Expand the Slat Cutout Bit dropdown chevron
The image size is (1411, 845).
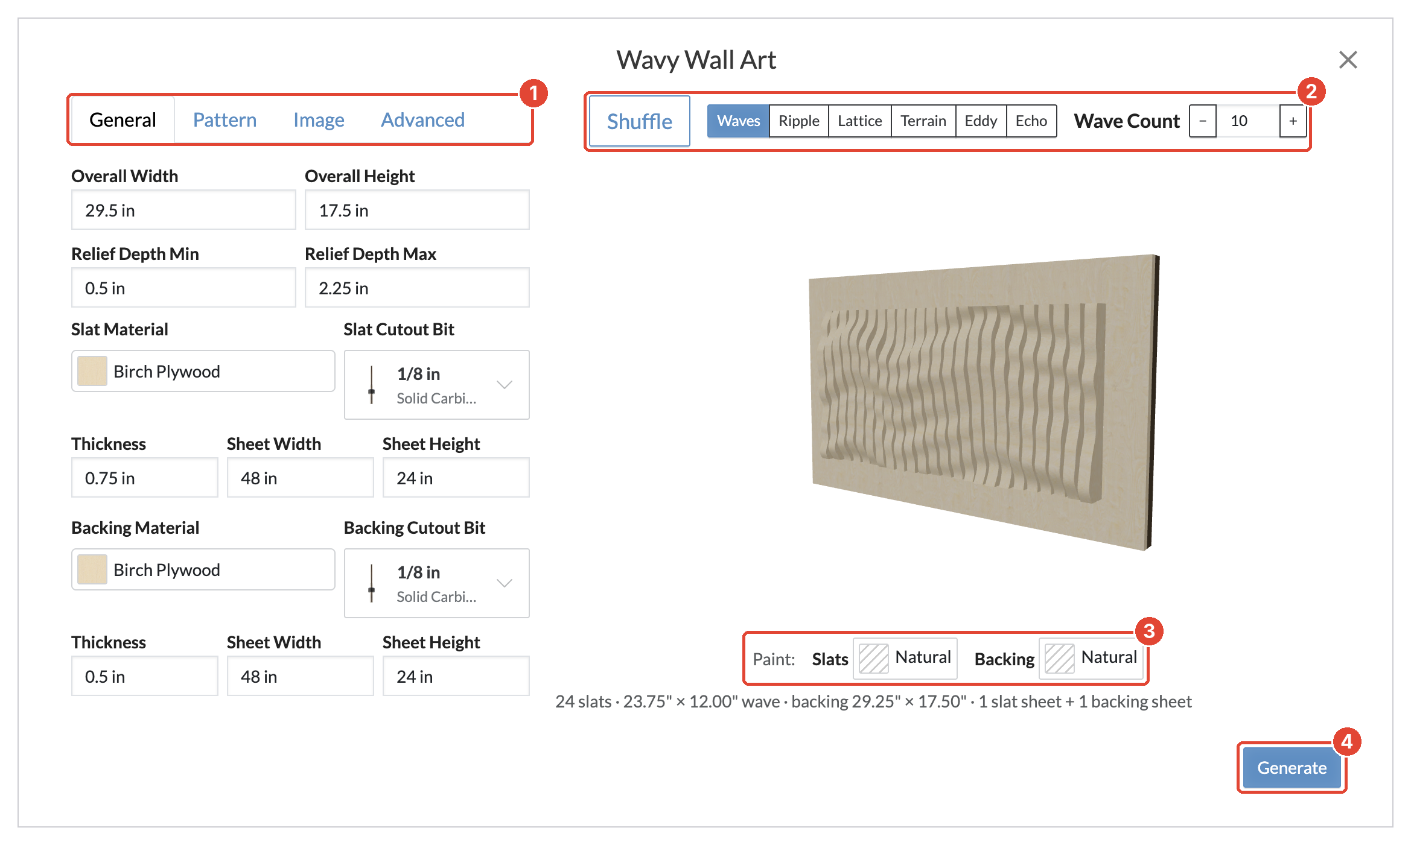tap(505, 384)
